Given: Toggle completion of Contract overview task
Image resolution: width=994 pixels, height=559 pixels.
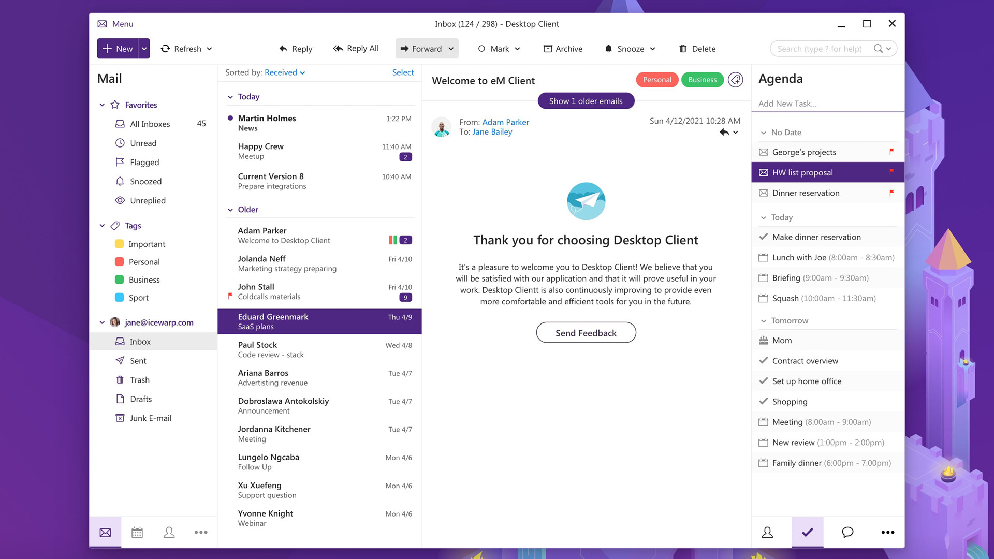Looking at the screenshot, I should (763, 360).
